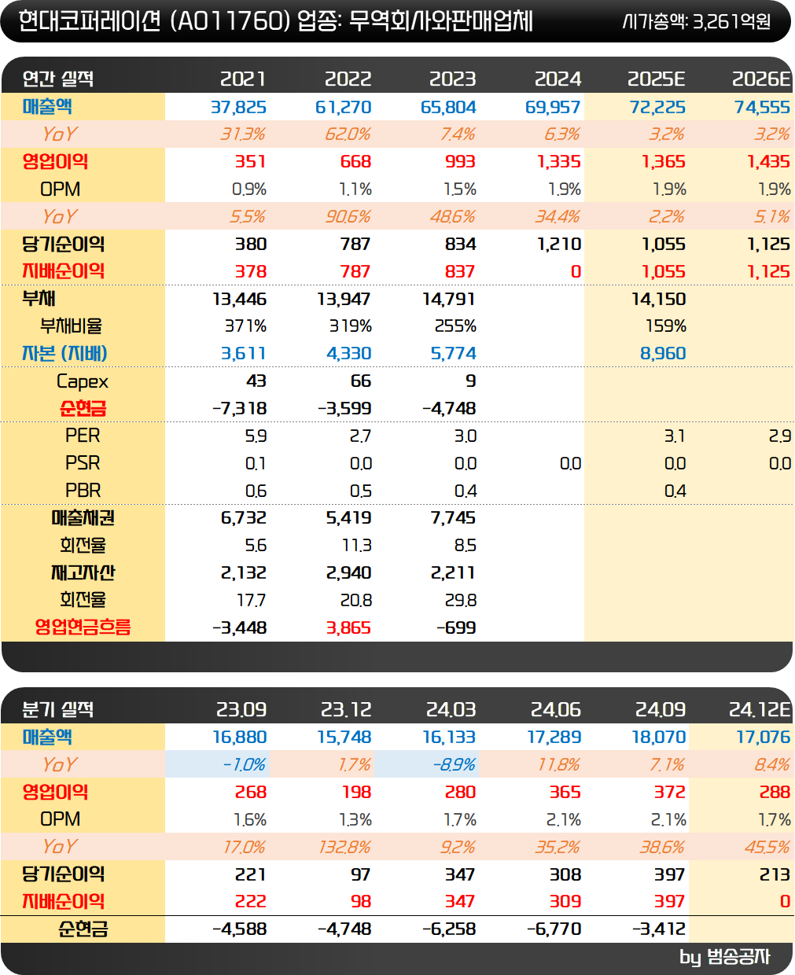
Task: Click inventory turnover value 29.8
Action: [x=460, y=601]
